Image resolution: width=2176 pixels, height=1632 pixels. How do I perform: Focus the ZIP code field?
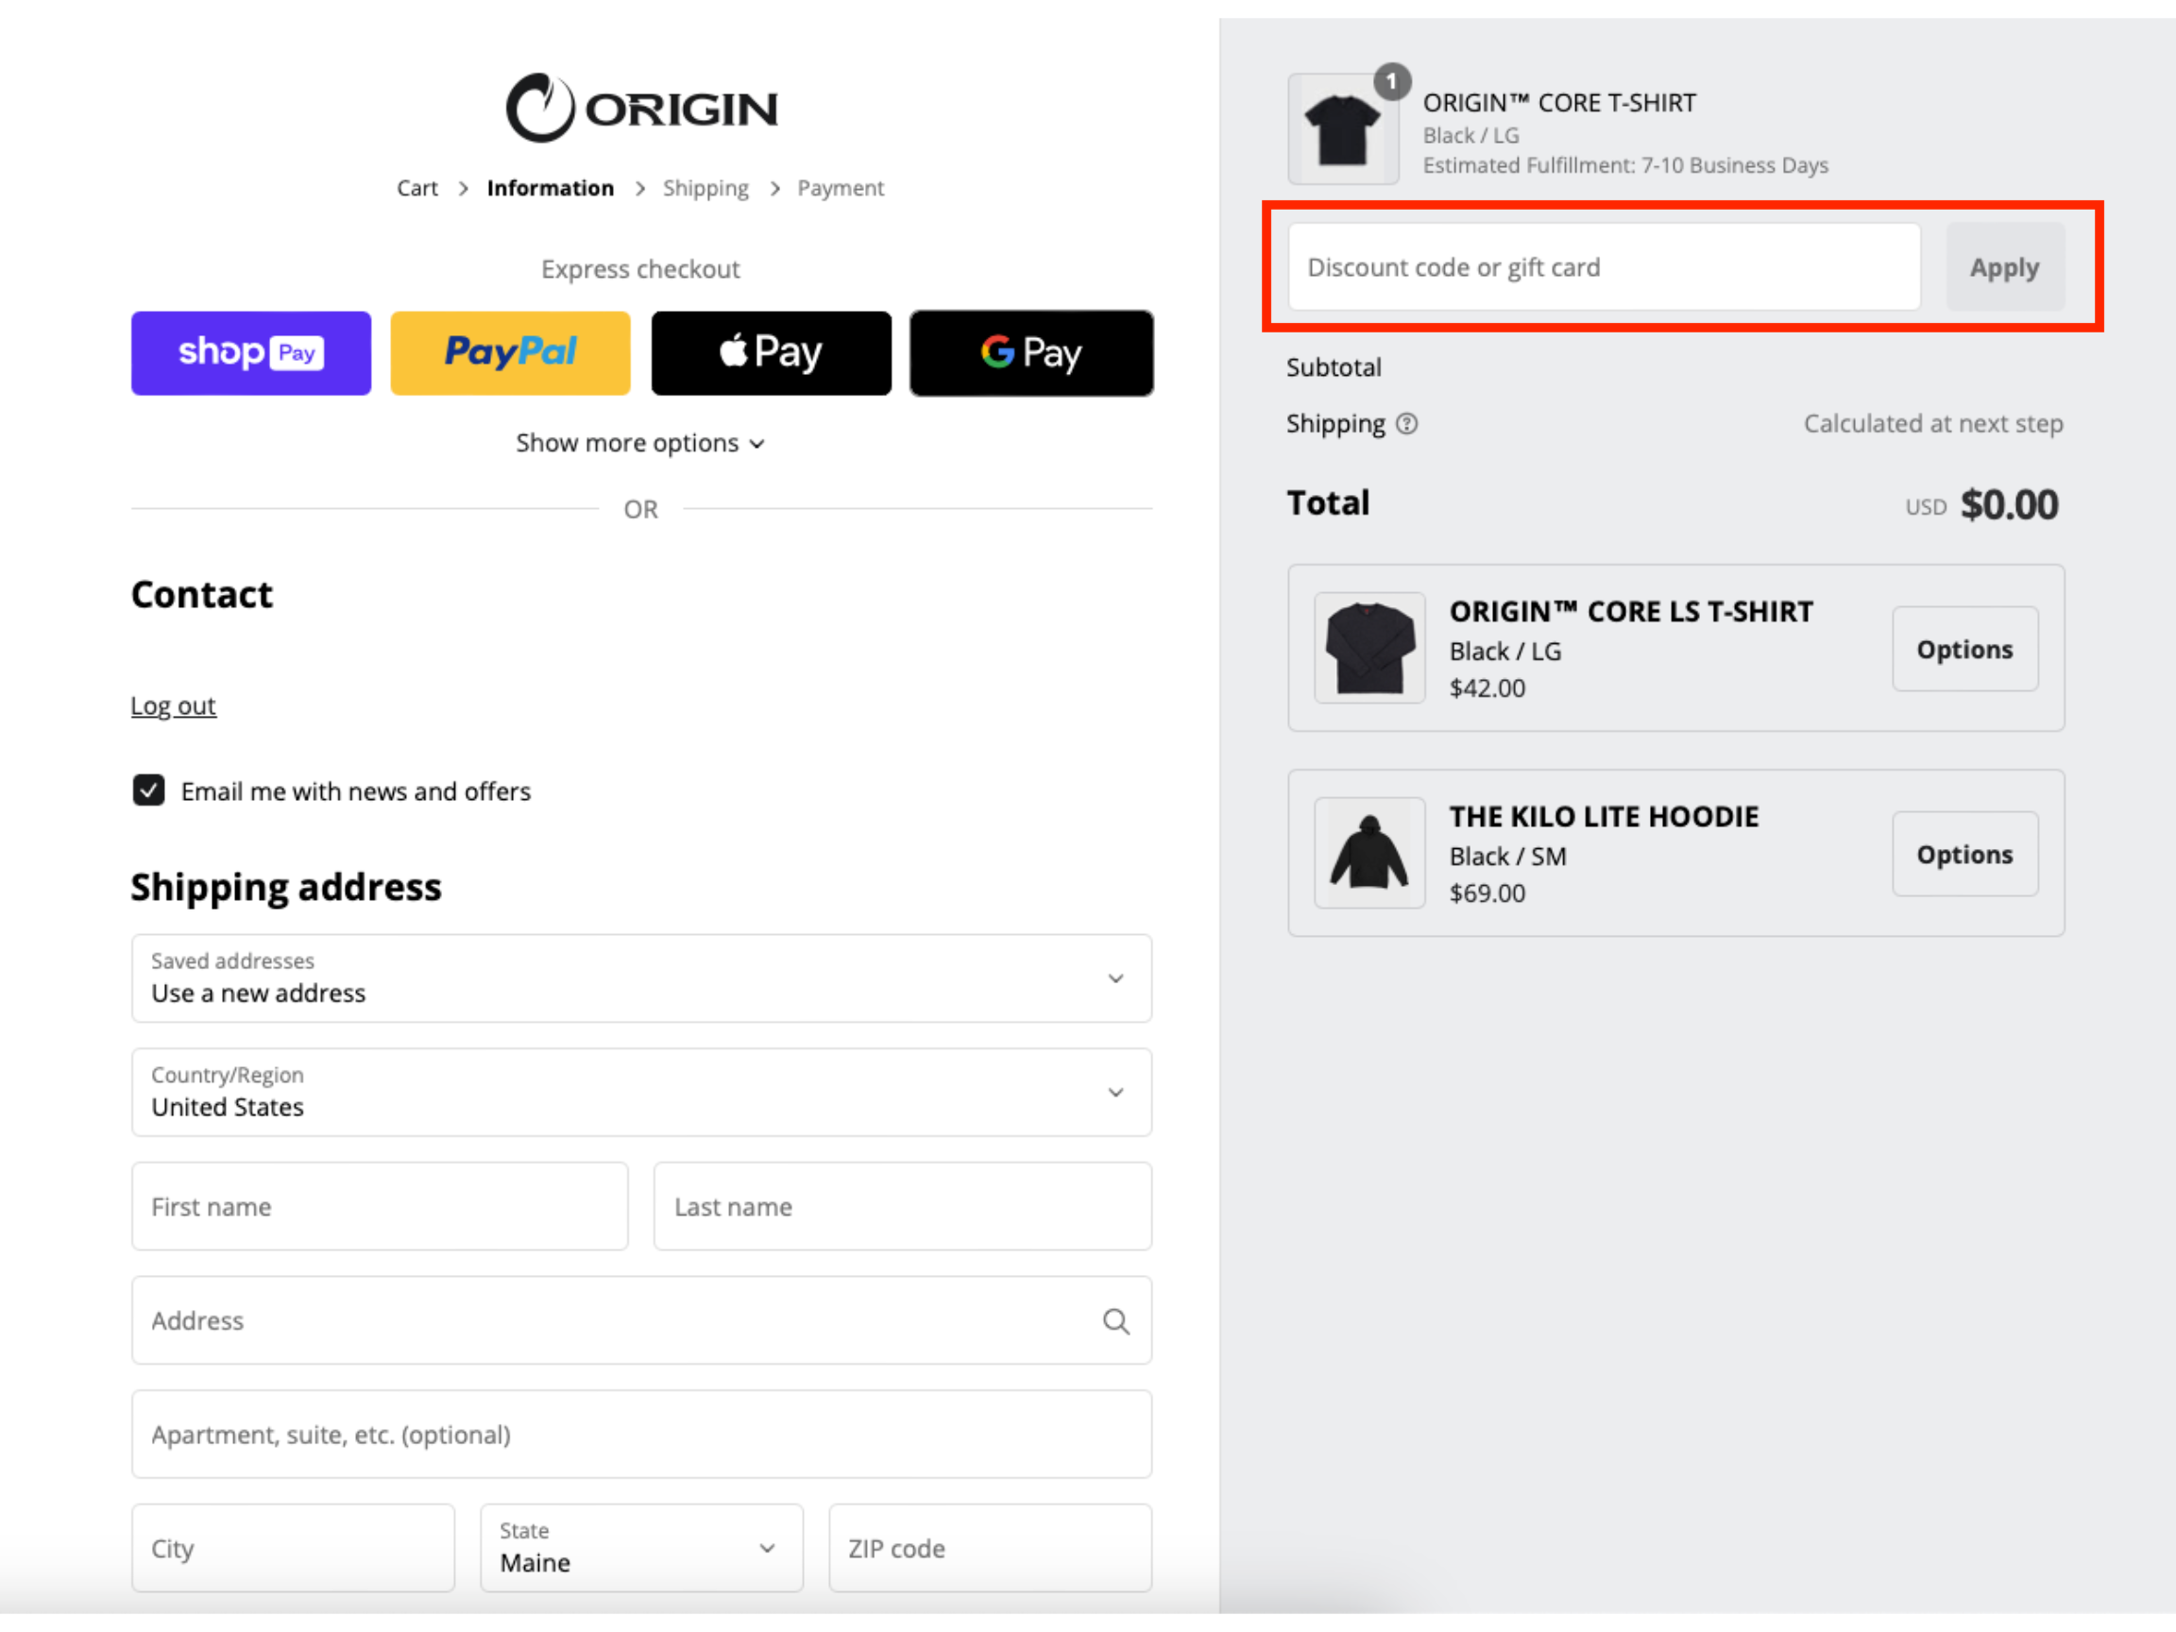pos(990,1547)
